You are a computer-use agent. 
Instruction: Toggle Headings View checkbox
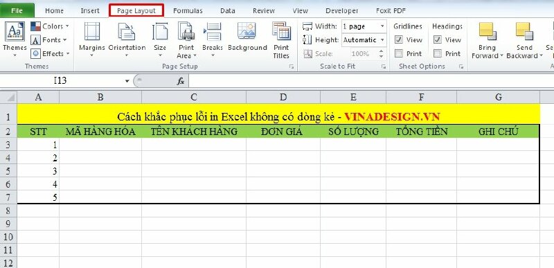click(438, 40)
